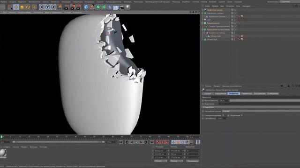This screenshot has height=168, width=300.
Task: Toggle the Y axis lock
Action: click(x=48, y=7)
